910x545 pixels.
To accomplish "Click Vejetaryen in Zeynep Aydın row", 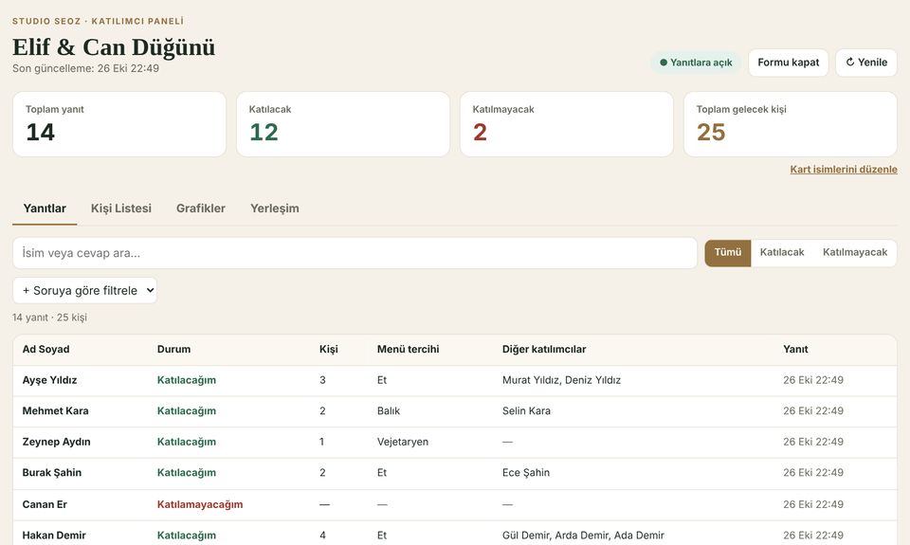I will pyautogui.click(x=403, y=442).
